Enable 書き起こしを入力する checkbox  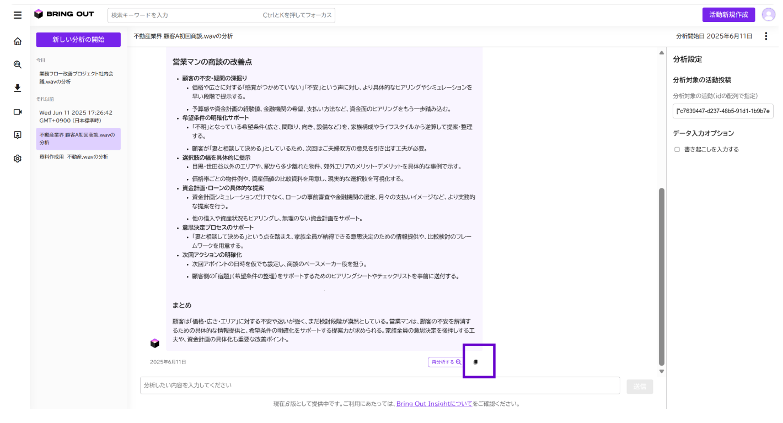point(677,149)
